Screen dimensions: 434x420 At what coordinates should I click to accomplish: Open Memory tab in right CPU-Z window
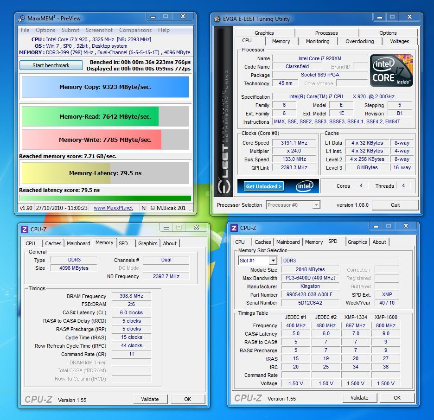(x=314, y=242)
